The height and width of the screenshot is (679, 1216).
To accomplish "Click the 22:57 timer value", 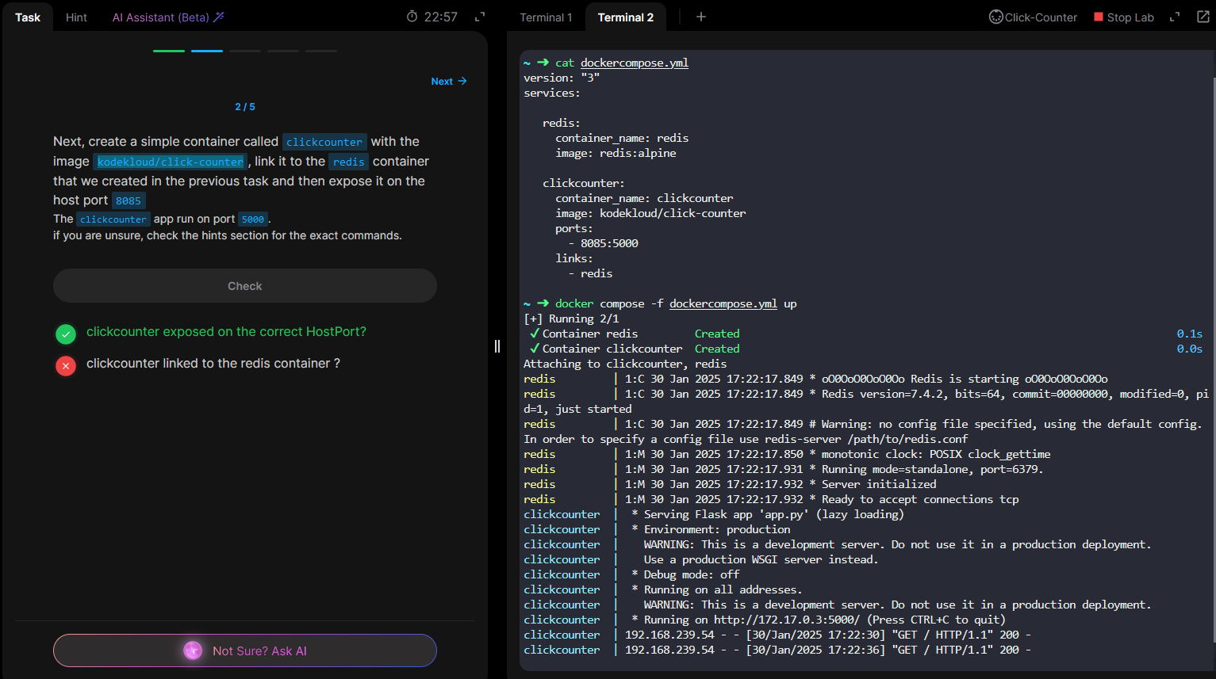I will point(441,17).
